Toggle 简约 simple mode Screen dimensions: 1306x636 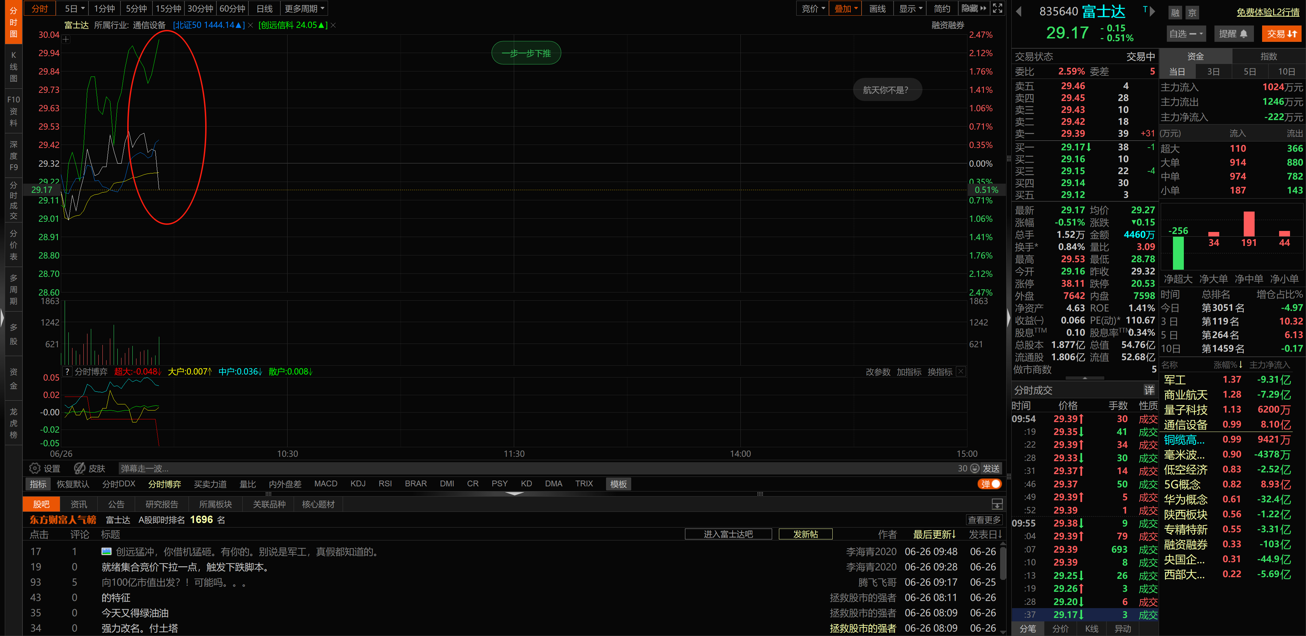[x=942, y=9]
